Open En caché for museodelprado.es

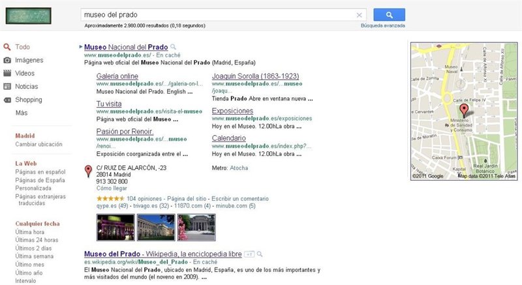(168, 55)
